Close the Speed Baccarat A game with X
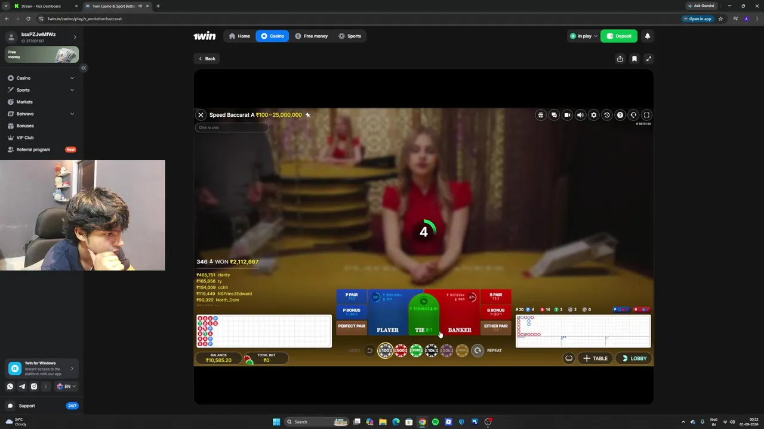This screenshot has height=429, width=764. [x=201, y=115]
